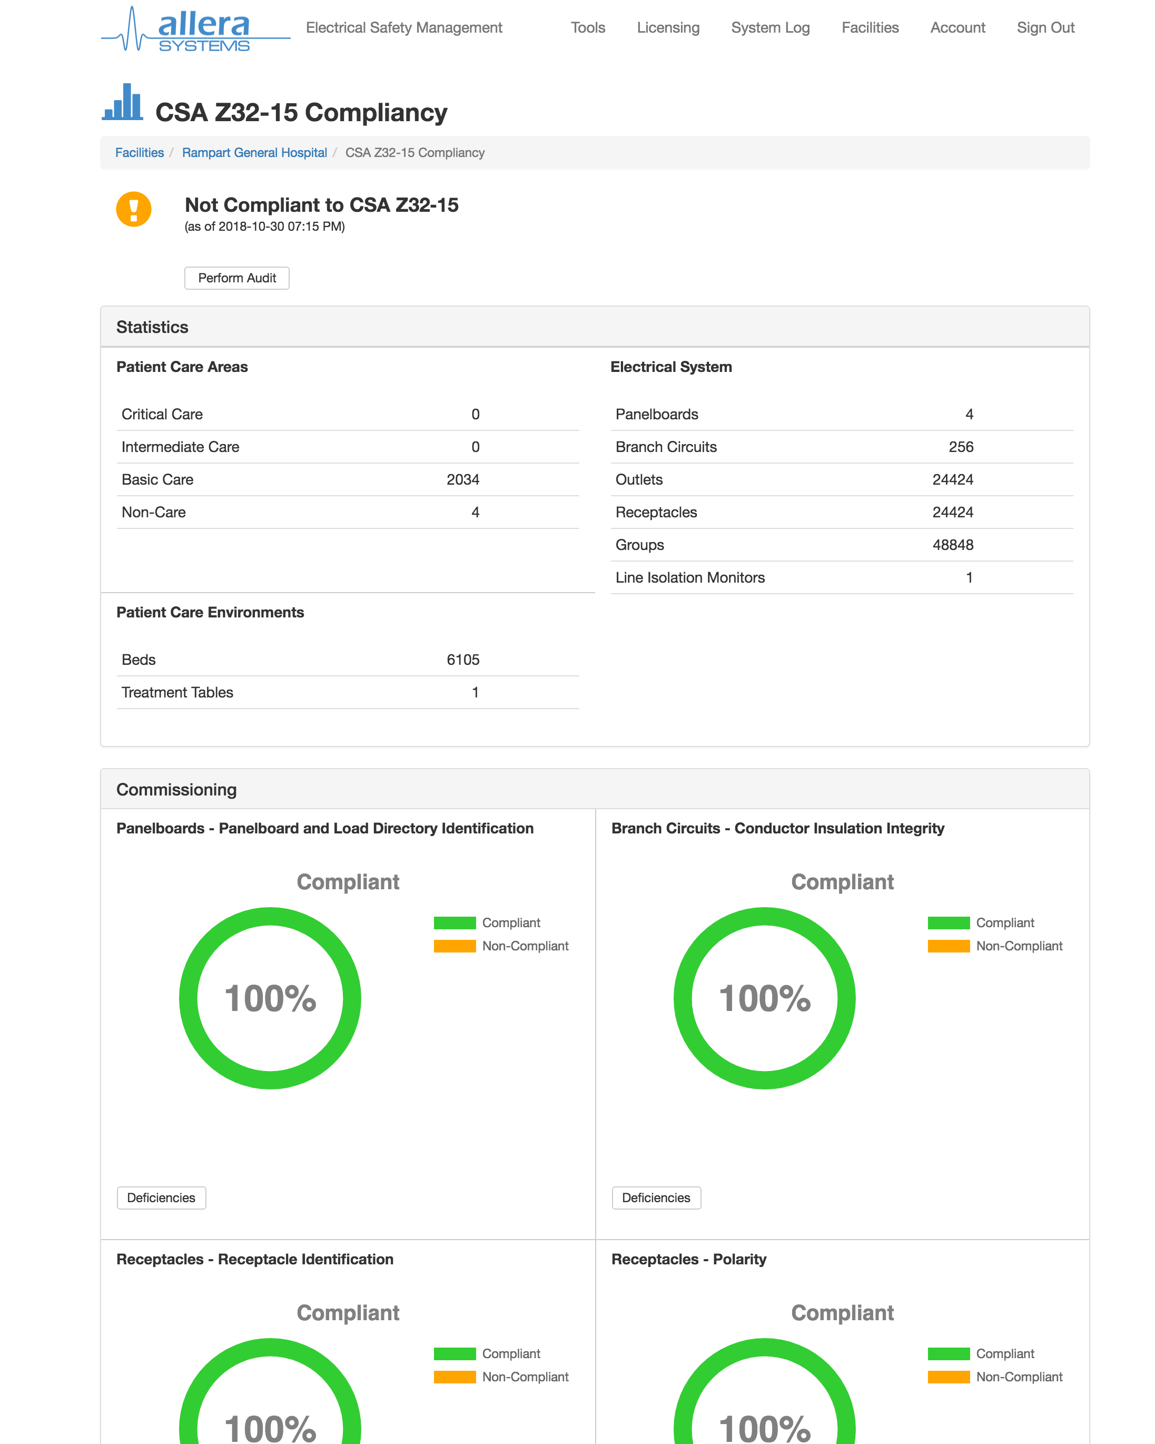Go to Facilities in top navigation

870,27
